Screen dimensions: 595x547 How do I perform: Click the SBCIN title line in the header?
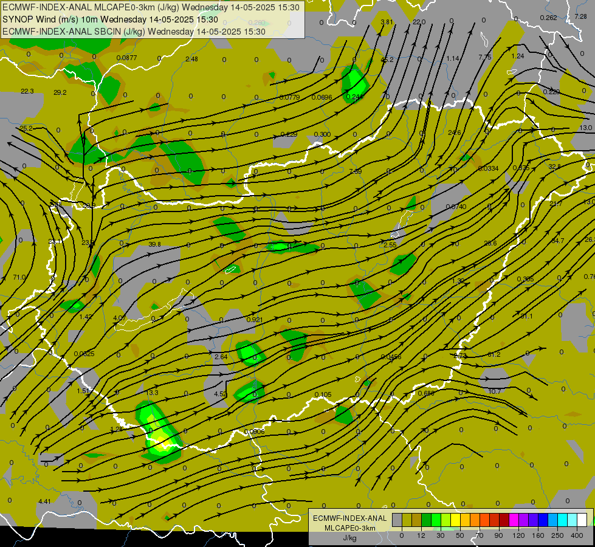[x=134, y=32]
